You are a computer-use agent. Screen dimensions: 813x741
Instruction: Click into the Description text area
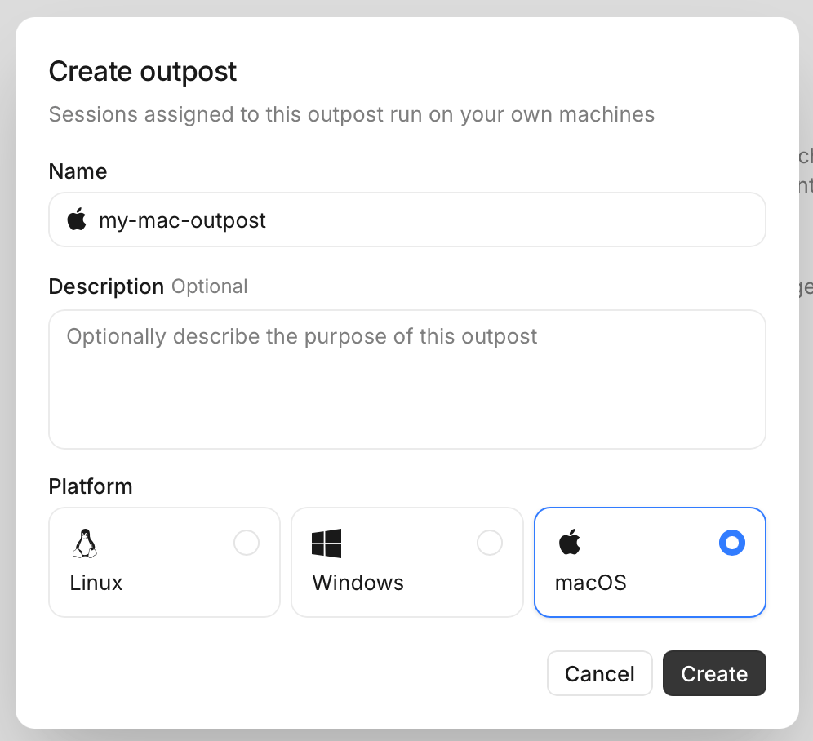click(407, 379)
